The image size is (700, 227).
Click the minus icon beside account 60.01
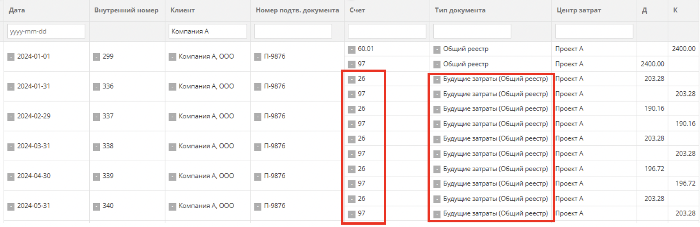[352, 49]
